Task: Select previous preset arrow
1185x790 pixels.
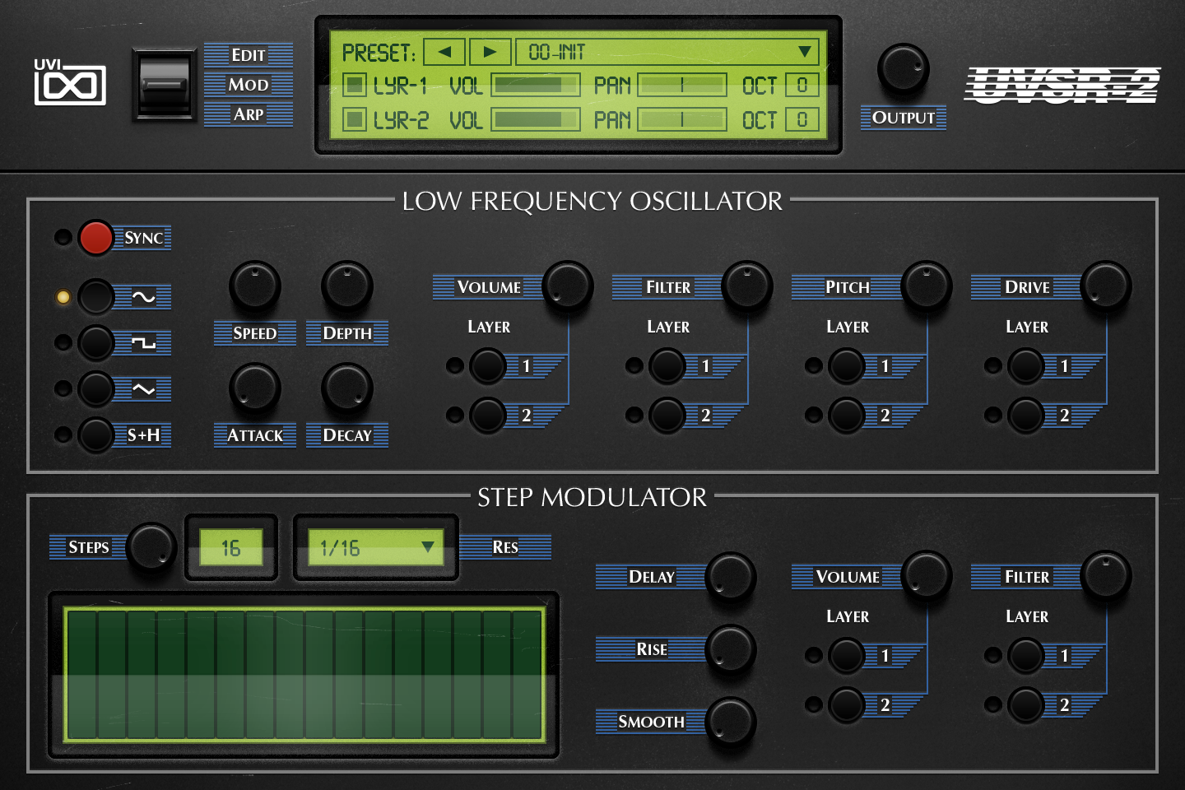Action: pyautogui.click(x=444, y=52)
